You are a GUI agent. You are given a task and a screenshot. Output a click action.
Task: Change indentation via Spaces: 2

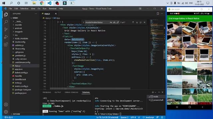124,117
